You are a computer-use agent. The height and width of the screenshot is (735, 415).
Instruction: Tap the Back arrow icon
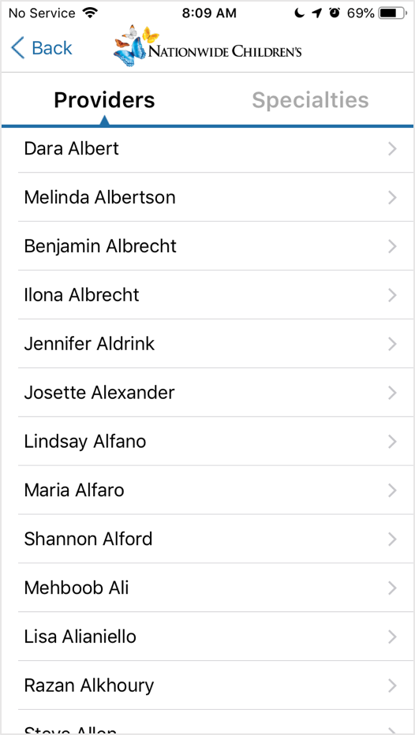18,48
